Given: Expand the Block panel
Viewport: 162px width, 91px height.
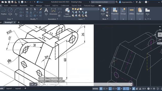Looking at the screenshot, I should tap(105, 19).
